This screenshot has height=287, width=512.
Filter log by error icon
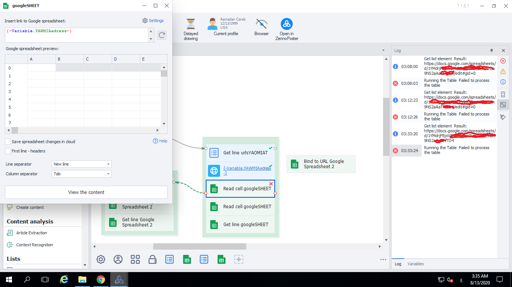coord(503,61)
